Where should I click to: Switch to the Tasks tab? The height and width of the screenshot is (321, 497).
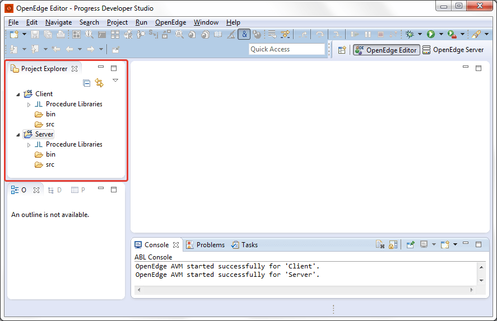tap(244, 245)
